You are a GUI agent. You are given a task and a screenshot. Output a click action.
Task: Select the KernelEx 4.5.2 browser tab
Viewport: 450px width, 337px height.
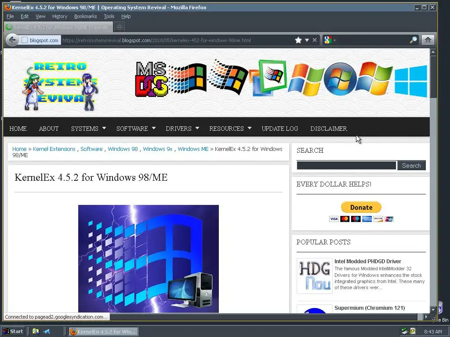[x=58, y=27]
